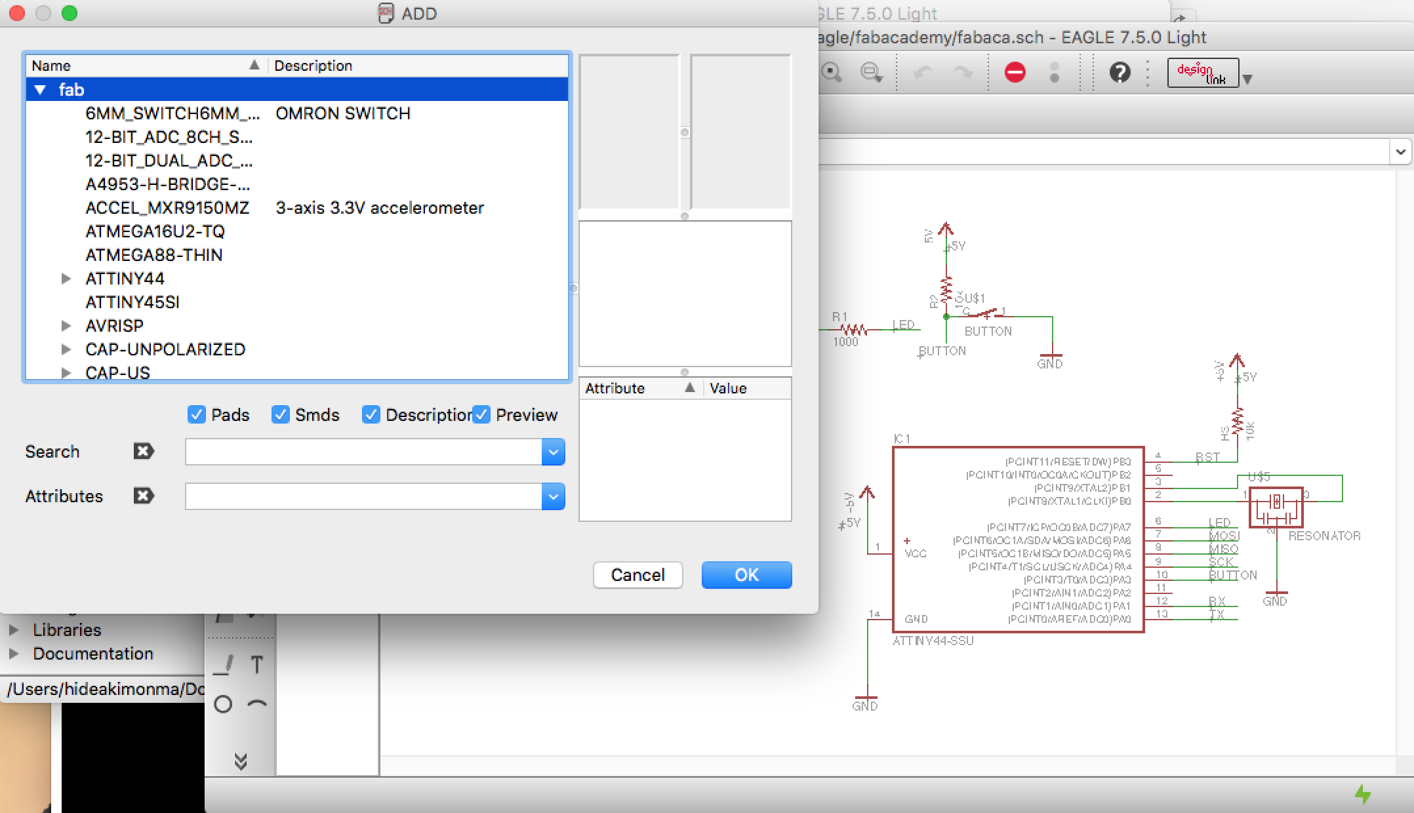Click the ATTINY44-SSU chip in schematic
The width and height of the screenshot is (1414, 813).
tap(1018, 540)
